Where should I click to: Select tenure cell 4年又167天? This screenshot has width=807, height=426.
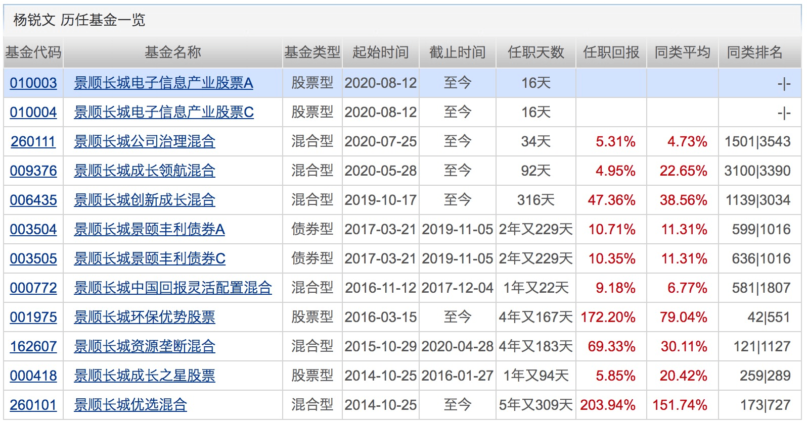pyautogui.click(x=536, y=317)
